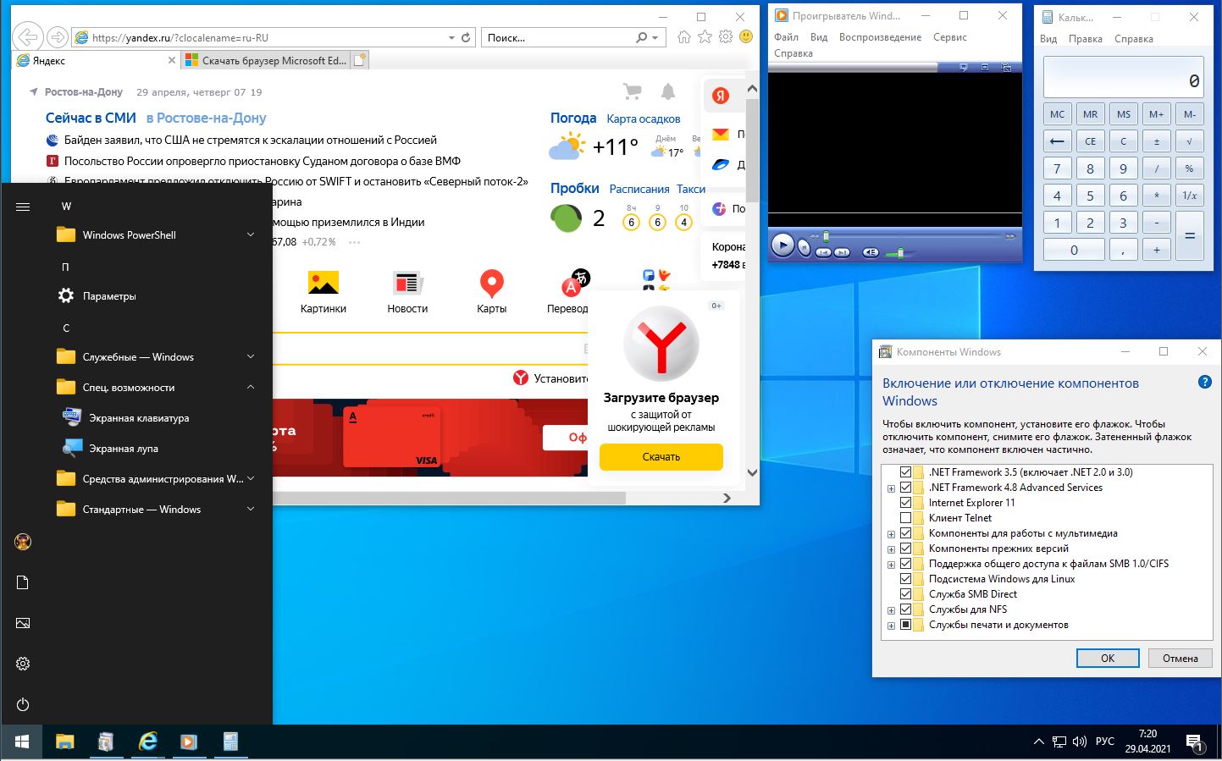Toggle Службы для NFS checkbox
The image size is (1222, 761).
point(905,609)
